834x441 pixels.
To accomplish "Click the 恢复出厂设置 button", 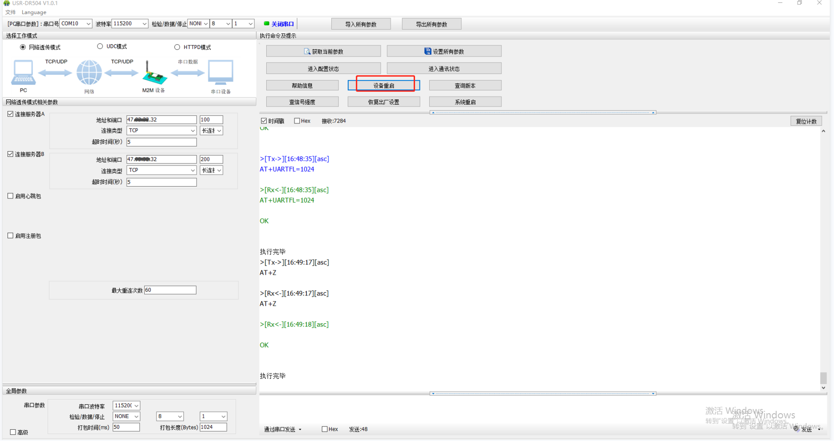I will tap(384, 102).
